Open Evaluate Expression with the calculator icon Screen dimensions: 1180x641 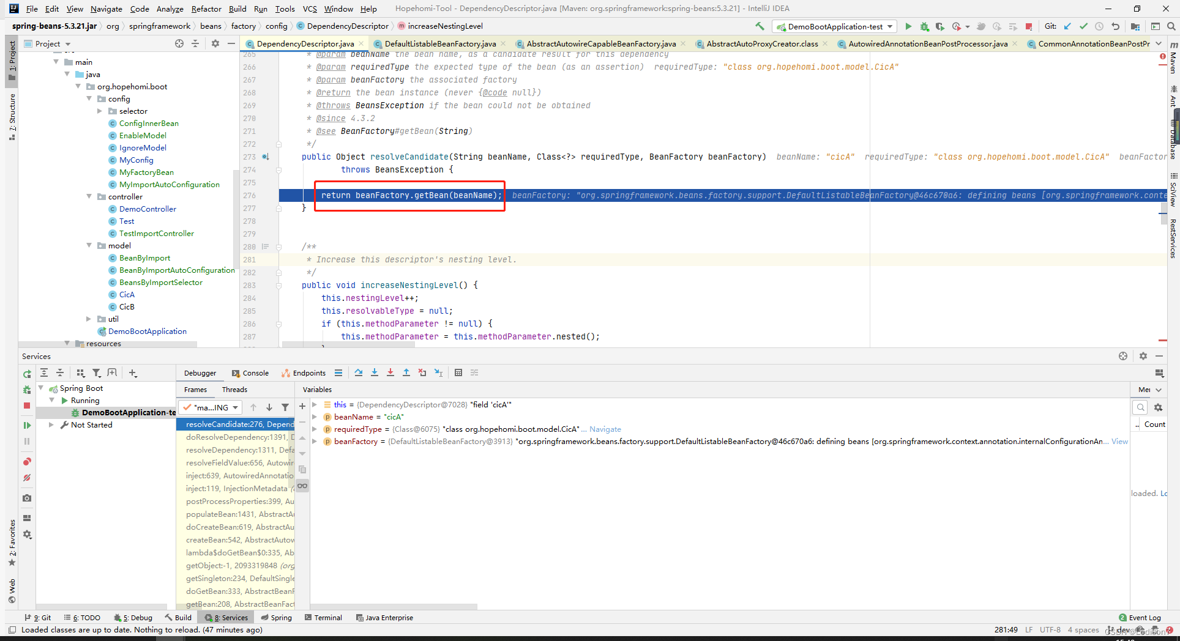[458, 372]
